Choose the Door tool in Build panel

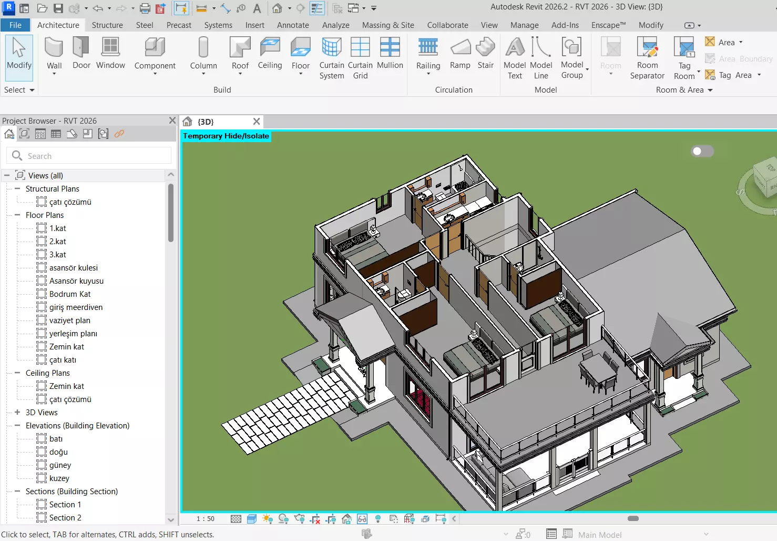click(81, 54)
